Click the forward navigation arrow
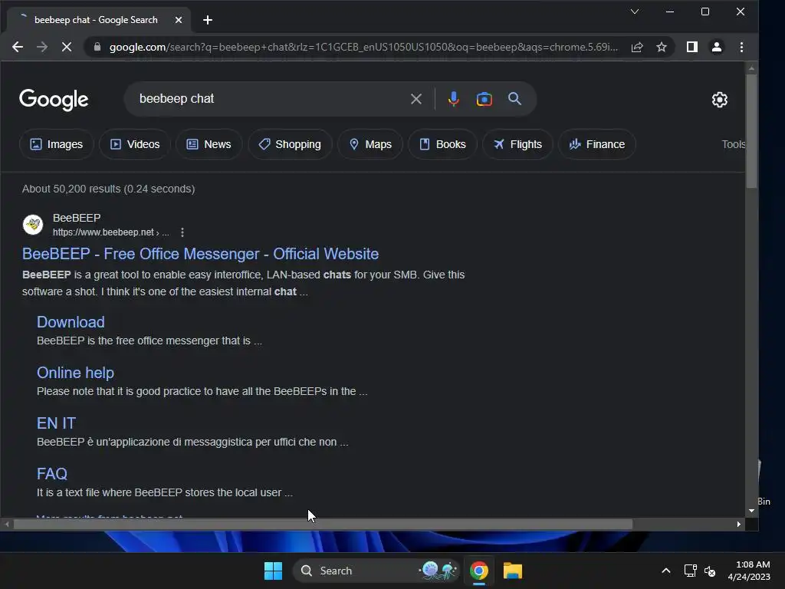The height and width of the screenshot is (589, 785). point(42,47)
